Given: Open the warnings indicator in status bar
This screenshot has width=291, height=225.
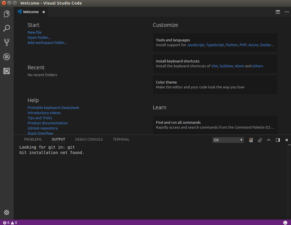Looking at the screenshot, I should [14, 223].
